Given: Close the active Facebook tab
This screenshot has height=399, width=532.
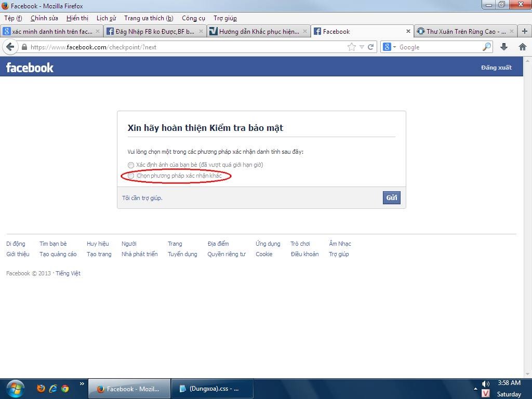Looking at the screenshot, I should (408, 31).
